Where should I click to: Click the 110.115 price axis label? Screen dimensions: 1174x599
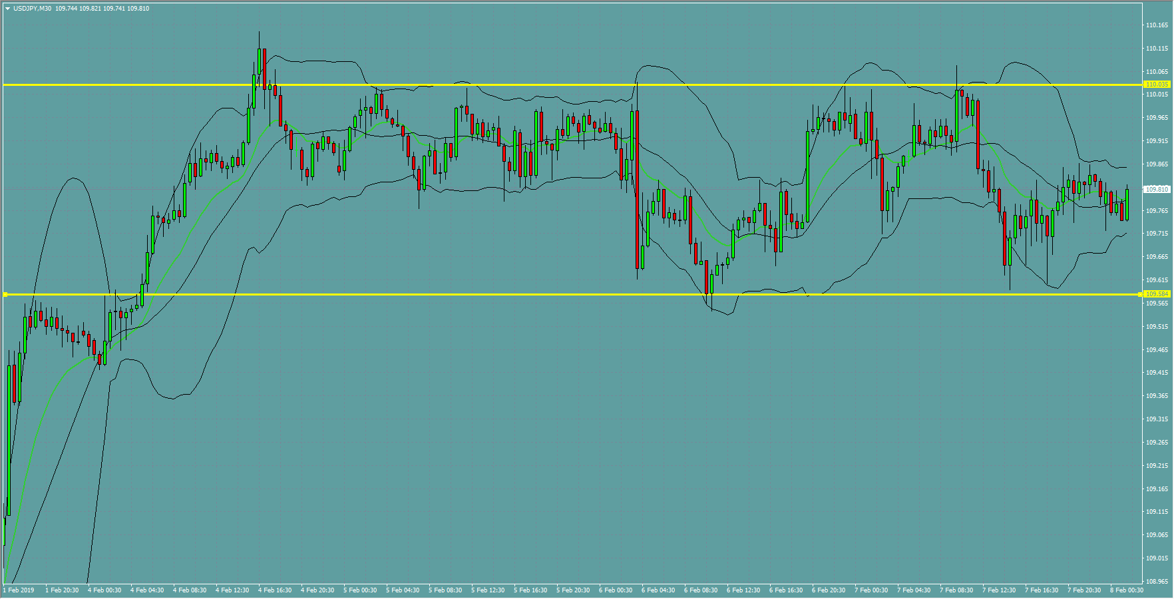[1157, 49]
